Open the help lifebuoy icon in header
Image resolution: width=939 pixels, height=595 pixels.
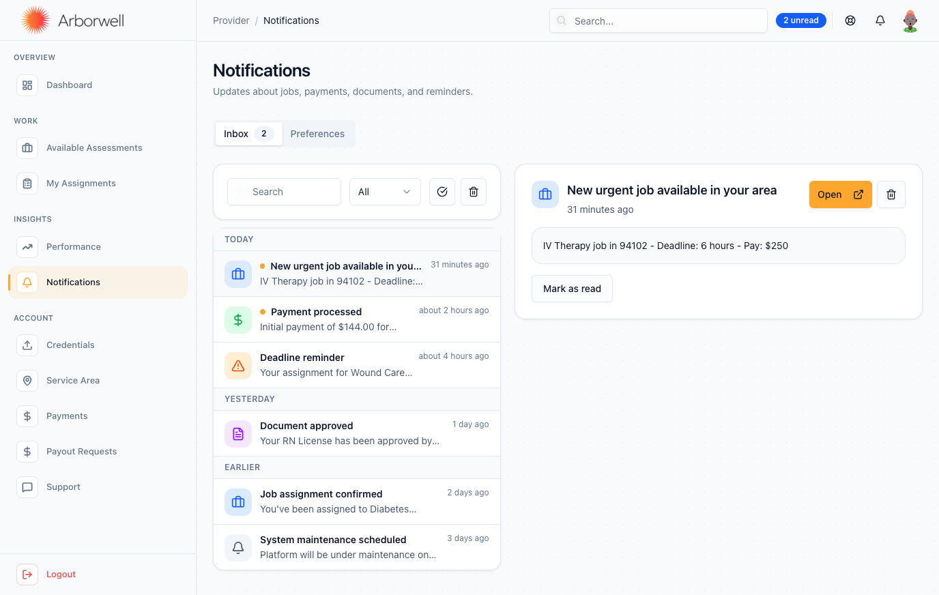coord(850,20)
